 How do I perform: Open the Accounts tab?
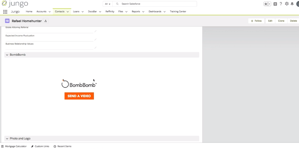41,11
